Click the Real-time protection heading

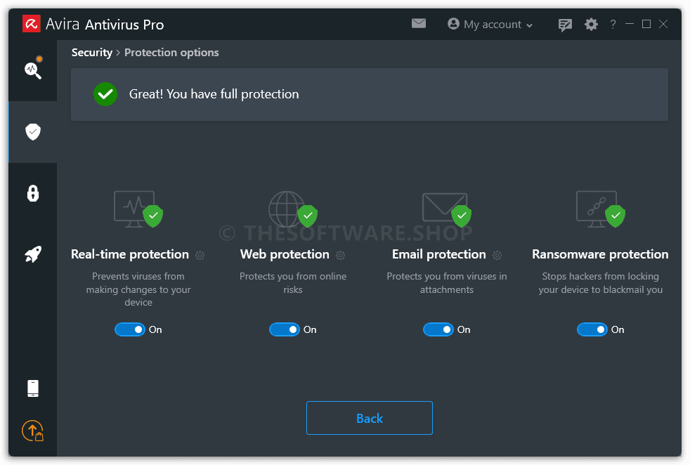(x=130, y=254)
